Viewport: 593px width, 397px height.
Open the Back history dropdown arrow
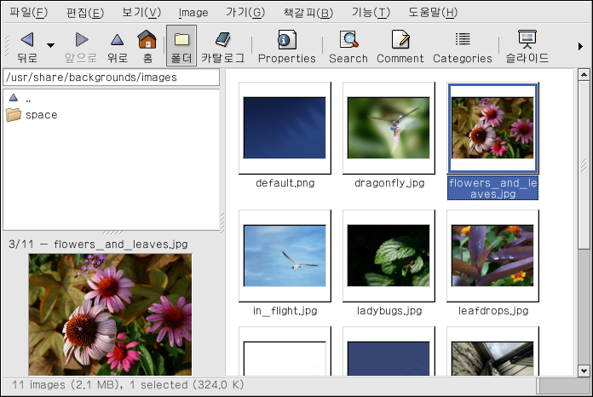point(50,45)
